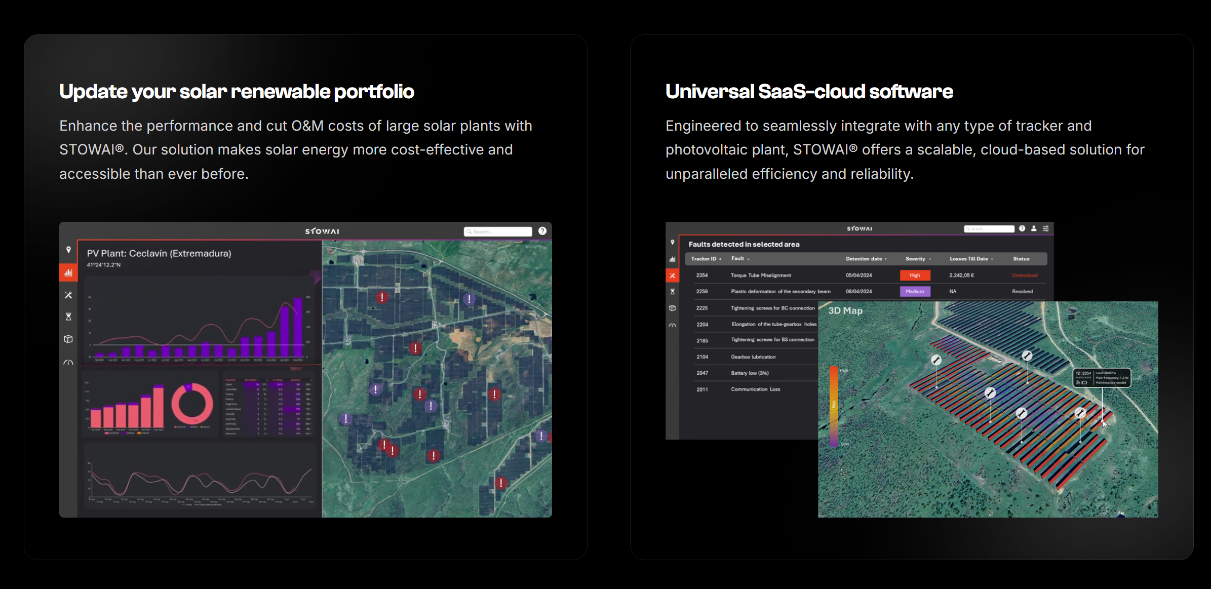The width and height of the screenshot is (1211, 589).
Task: Sort faults by Losses Till Date column
Action: [971, 259]
